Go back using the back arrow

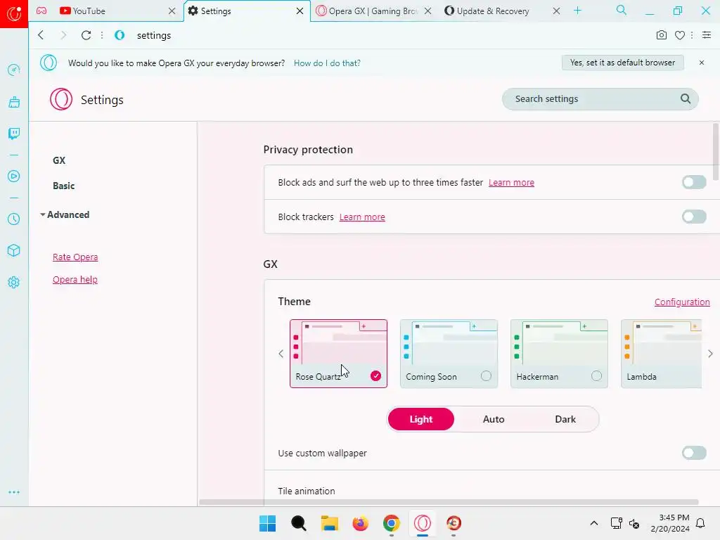tap(41, 35)
